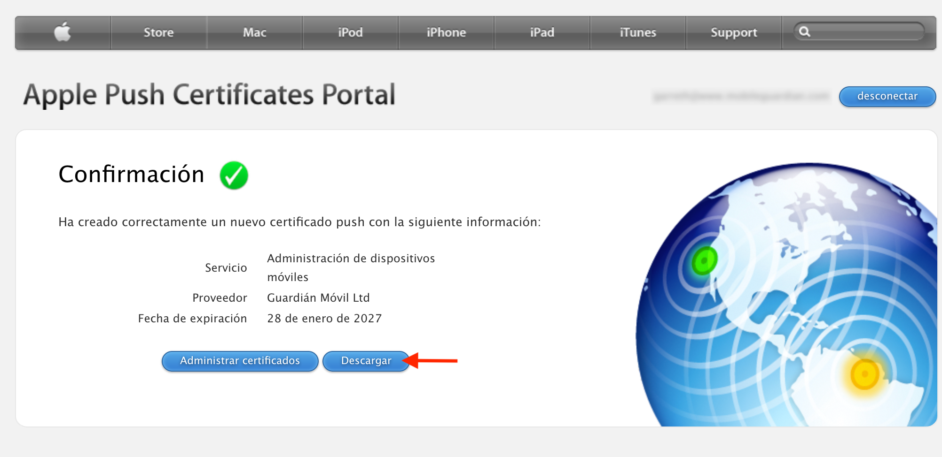Click the expiration date 28 de enero de 2027

click(x=324, y=319)
